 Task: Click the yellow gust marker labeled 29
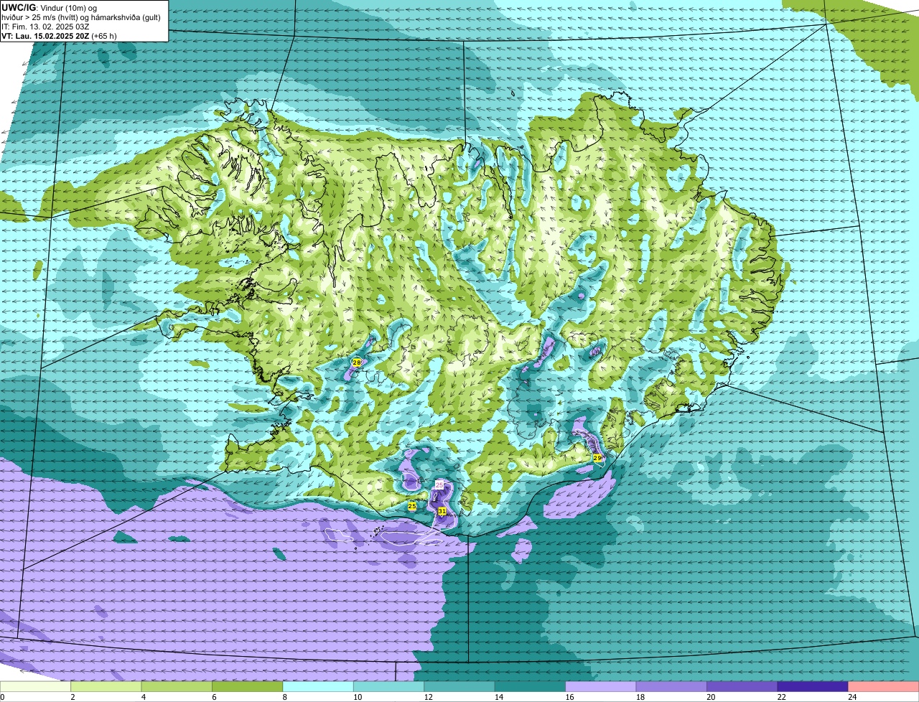coord(597,457)
